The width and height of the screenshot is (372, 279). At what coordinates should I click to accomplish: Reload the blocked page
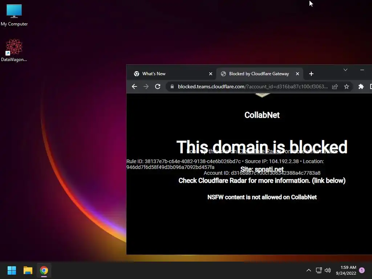[x=158, y=86]
